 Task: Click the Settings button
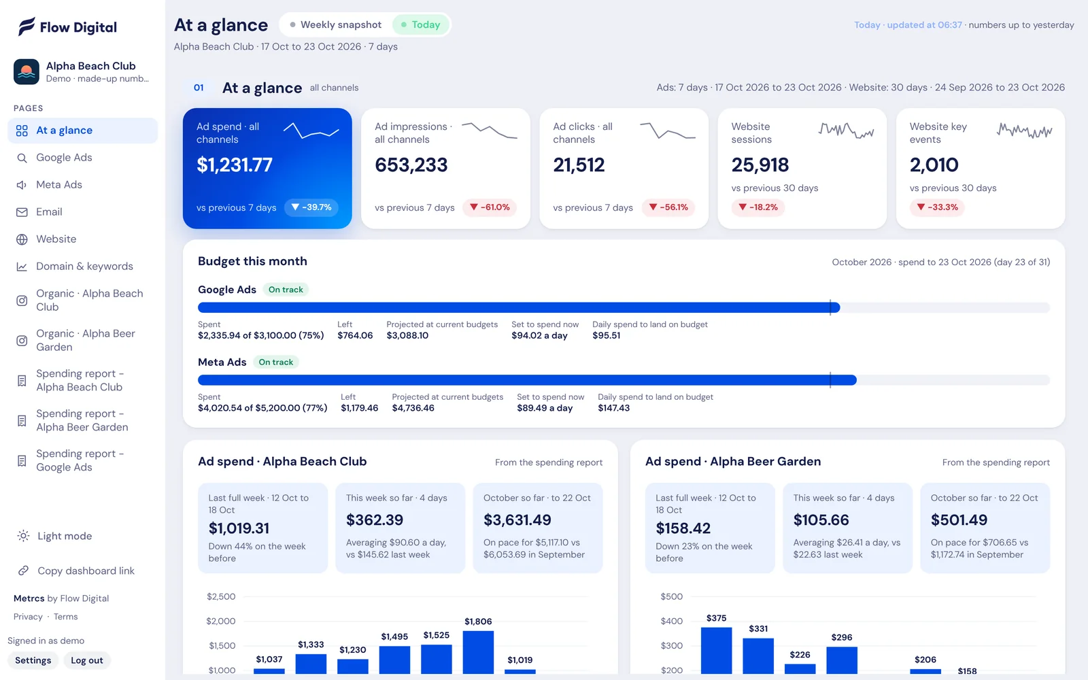pos(33,660)
